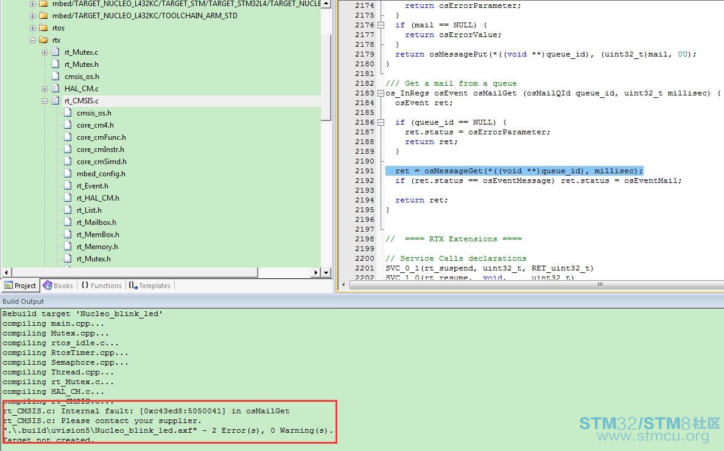Click code editor horizontal scroll left arrow
This screenshot has height=451, width=724.
click(343, 284)
